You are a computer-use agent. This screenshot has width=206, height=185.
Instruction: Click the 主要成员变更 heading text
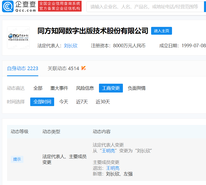click(x=106, y=162)
